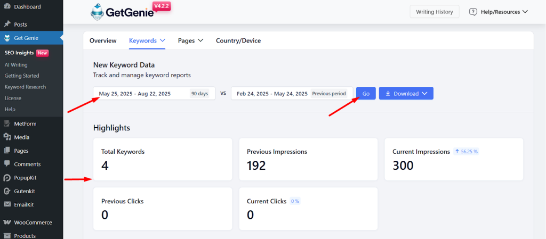This screenshot has height=239, width=546.
Task: Click the Writing History button
Action: coord(435,12)
